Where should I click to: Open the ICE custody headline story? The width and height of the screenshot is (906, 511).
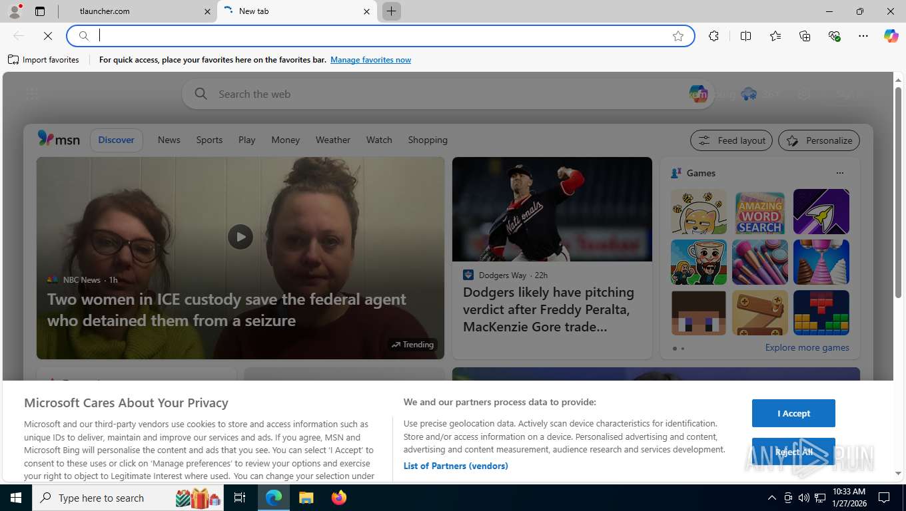pyautogui.click(x=226, y=310)
